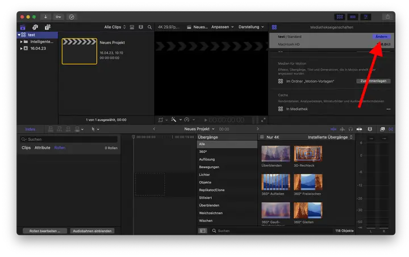The height and width of the screenshot is (257, 409).
Task: Click the Ändern button
Action: pos(382,37)
